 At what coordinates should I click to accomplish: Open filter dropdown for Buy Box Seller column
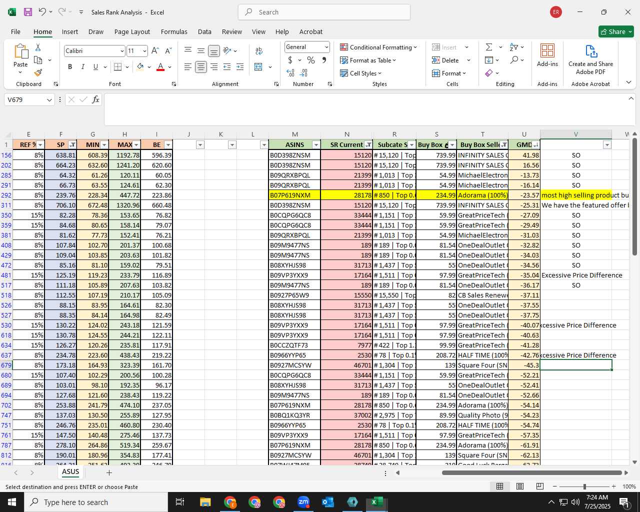pos(503,145)
